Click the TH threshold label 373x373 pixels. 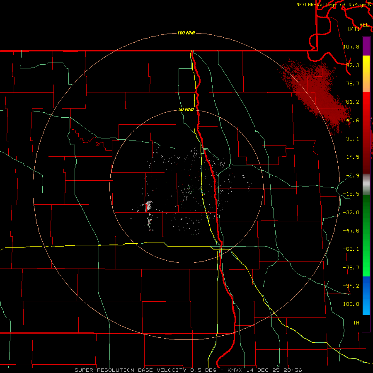pos(356,323)
